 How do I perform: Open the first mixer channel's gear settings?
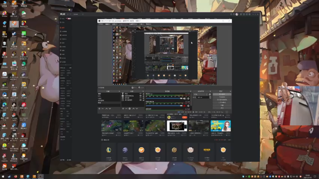[x=188, y=99]
